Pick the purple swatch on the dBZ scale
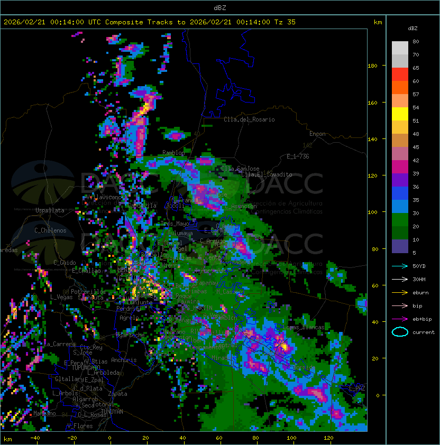Image resolution: width=440 pixels, height=445 pixels. (400, 180)
